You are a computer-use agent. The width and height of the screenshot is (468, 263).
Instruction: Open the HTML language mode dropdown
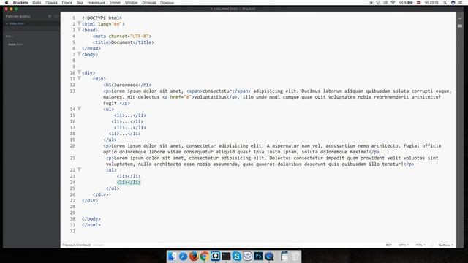pyautogui.click(x=420, y=245)
